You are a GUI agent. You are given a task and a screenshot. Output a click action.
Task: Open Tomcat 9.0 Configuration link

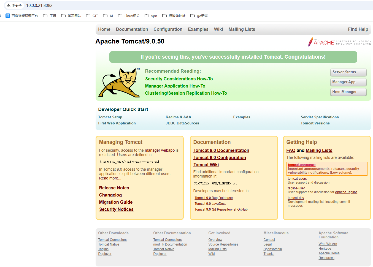220,158
